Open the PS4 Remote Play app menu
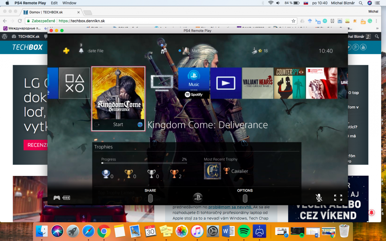Screen dimensions: 386x241 coord(30,3)
